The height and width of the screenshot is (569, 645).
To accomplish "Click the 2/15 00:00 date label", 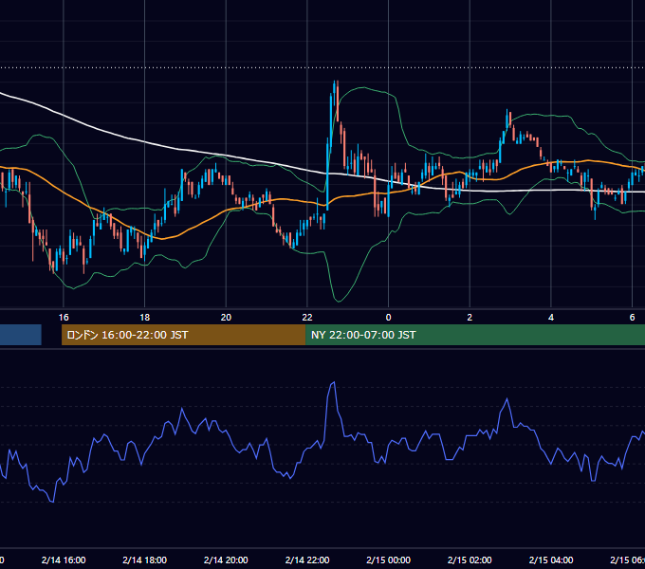I will 388,560.
